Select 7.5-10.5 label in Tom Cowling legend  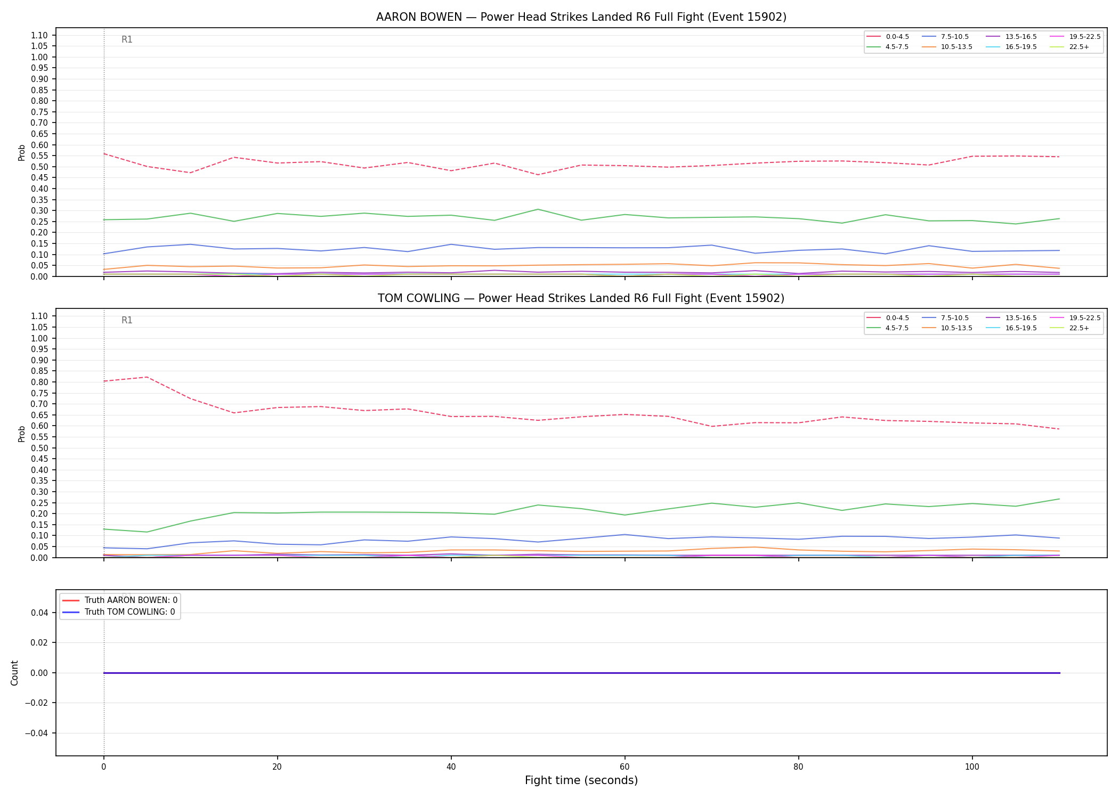tap(955, 318)
